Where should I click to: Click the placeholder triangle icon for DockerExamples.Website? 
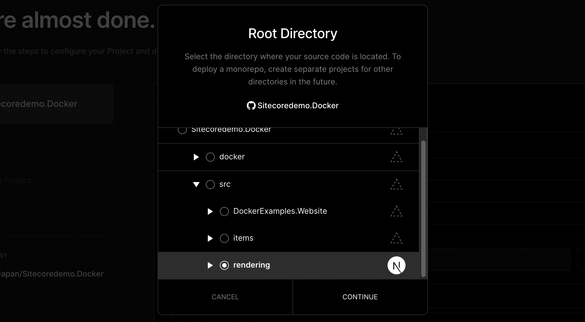click(397, 211)
